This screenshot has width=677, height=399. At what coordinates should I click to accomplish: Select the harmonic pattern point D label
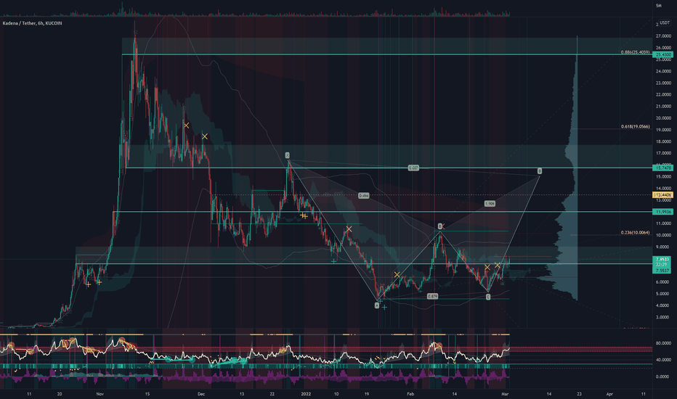coord(540,171)
